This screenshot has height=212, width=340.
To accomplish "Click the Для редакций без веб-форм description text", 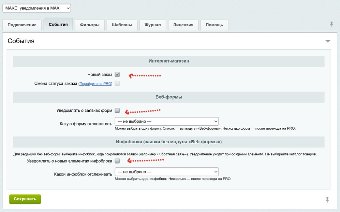I will tap(165, 154).
